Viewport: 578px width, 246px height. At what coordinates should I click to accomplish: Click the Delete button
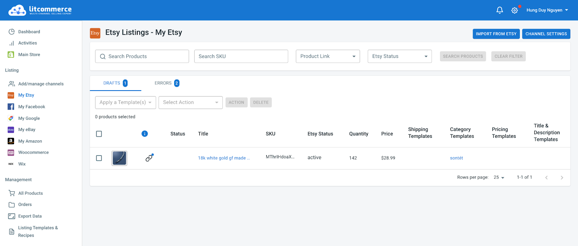(261, 102)
